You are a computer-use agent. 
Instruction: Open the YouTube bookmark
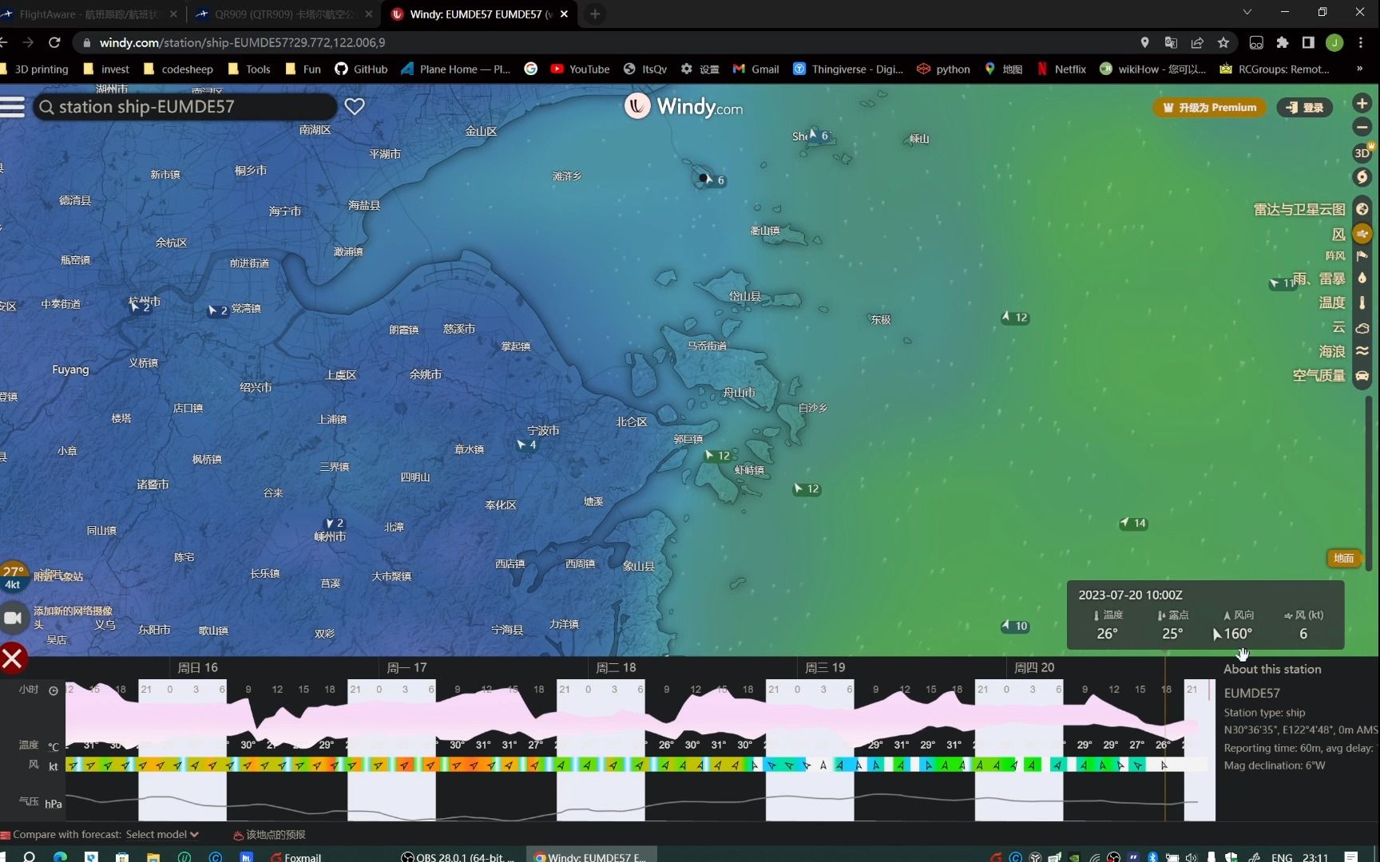[581, 69]
